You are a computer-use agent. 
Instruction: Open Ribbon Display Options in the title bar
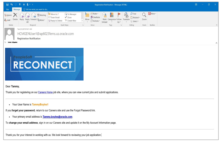tap(196, 4)
